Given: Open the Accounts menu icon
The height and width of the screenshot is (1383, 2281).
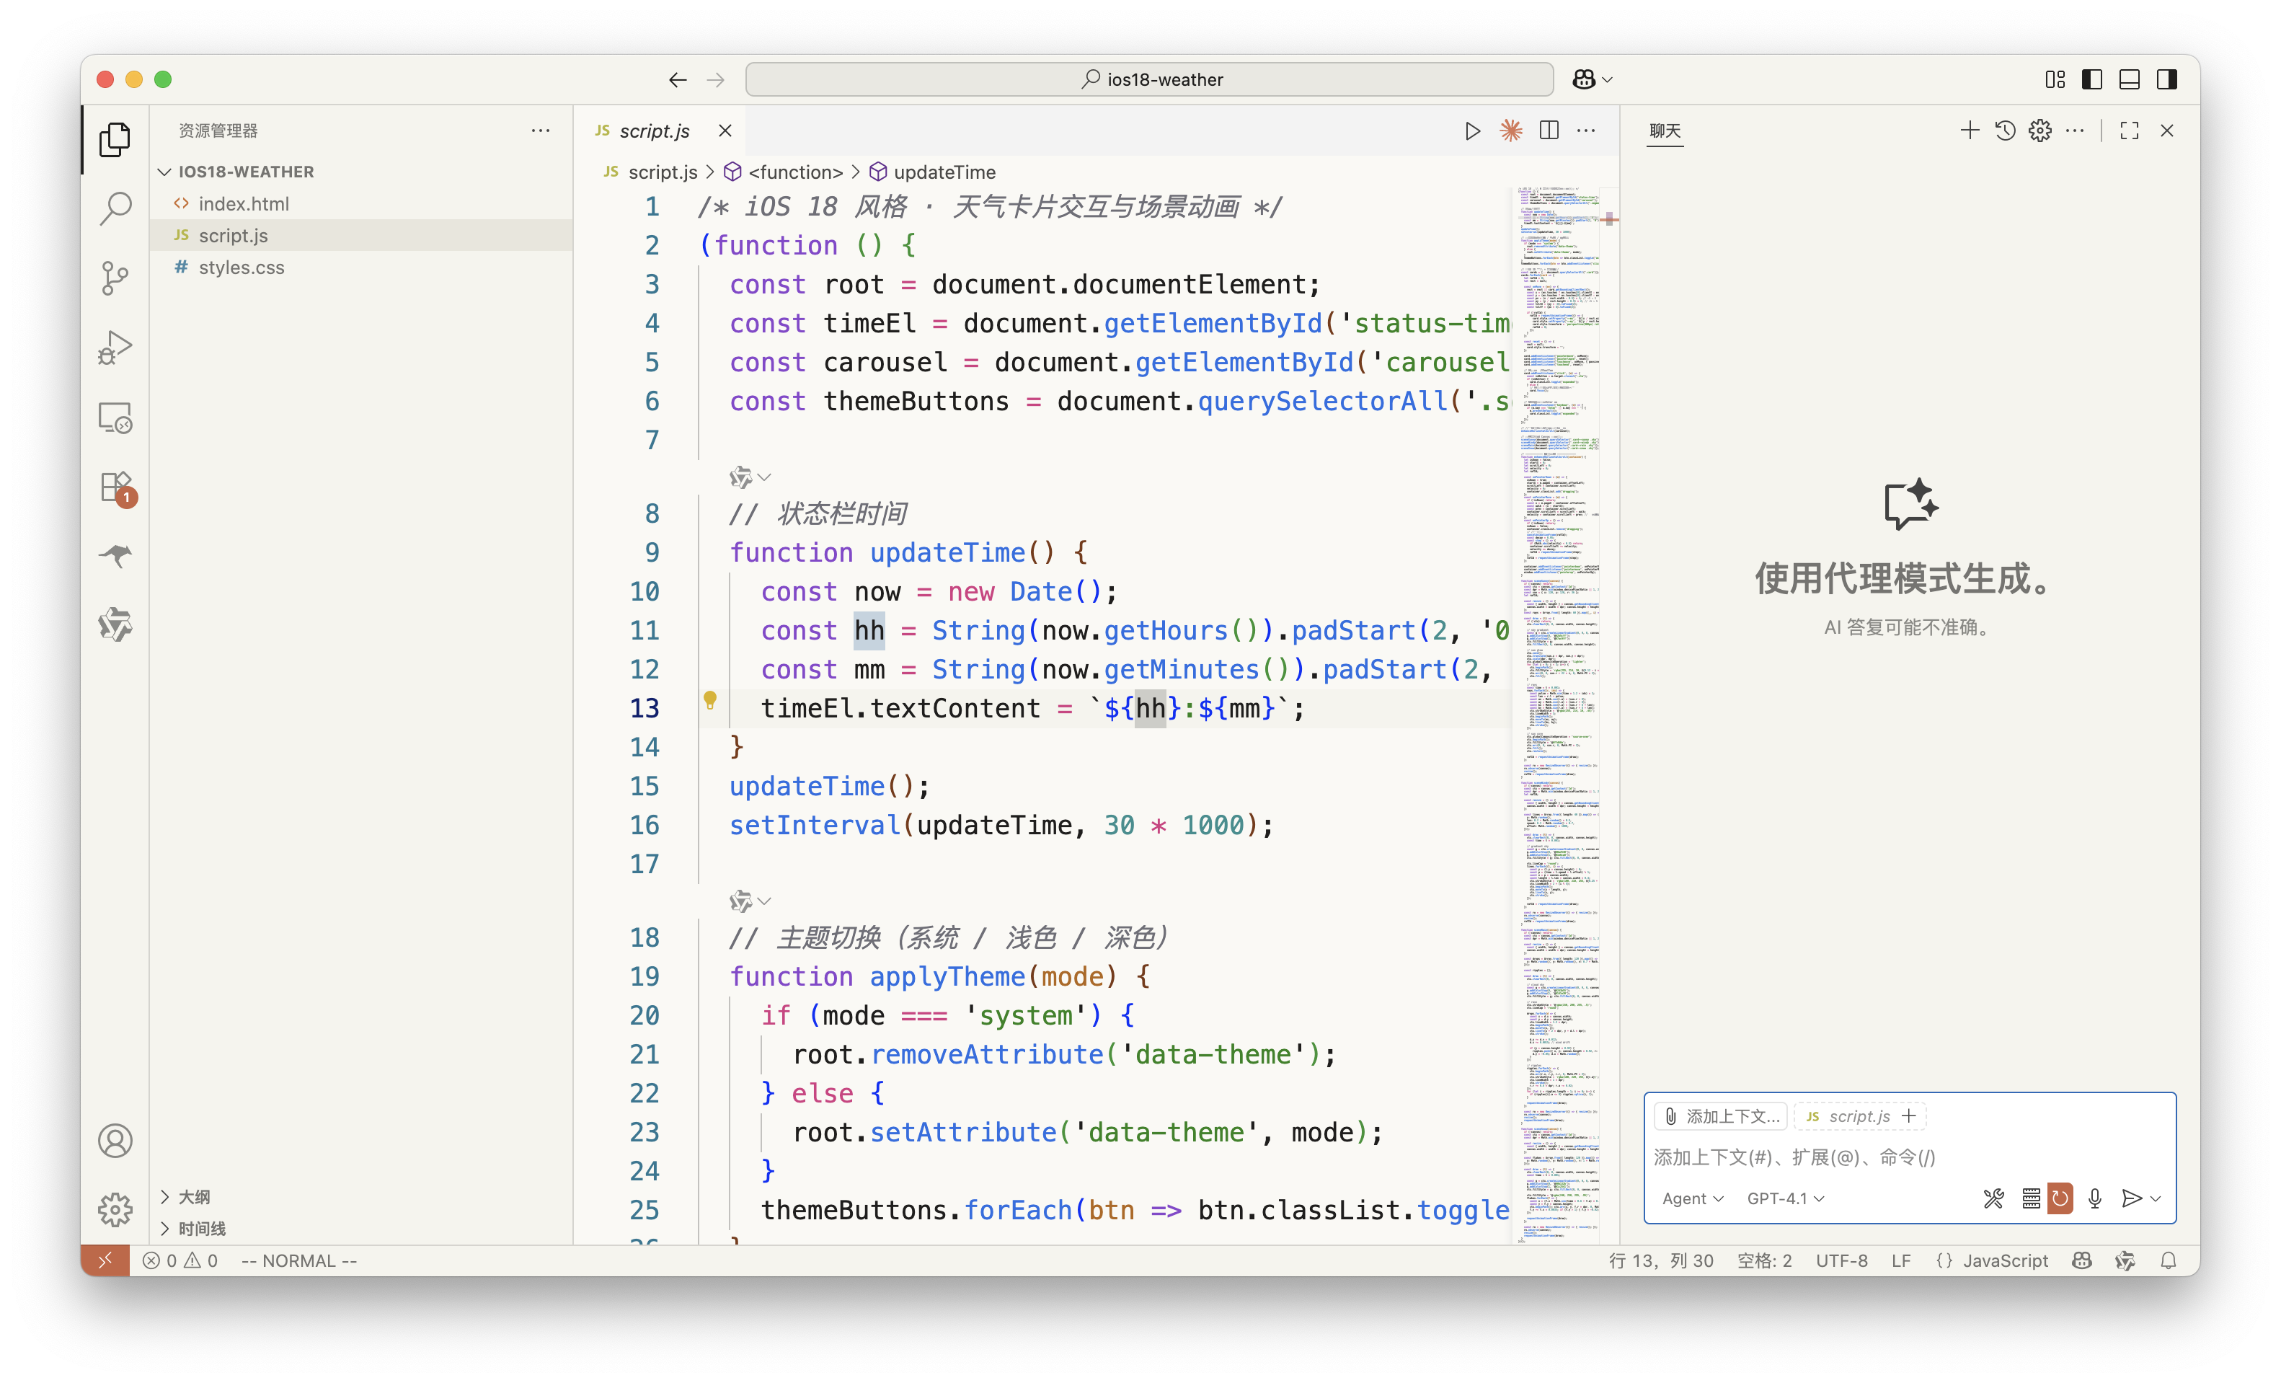Looking at the screenshot, I should pos(115,1141).
